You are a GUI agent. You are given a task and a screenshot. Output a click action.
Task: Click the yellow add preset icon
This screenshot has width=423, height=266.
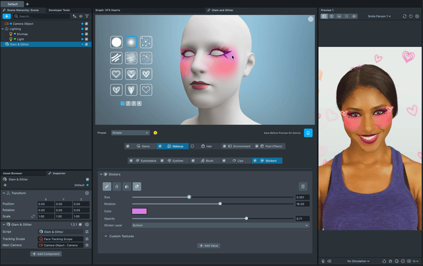tap(155, 133)
